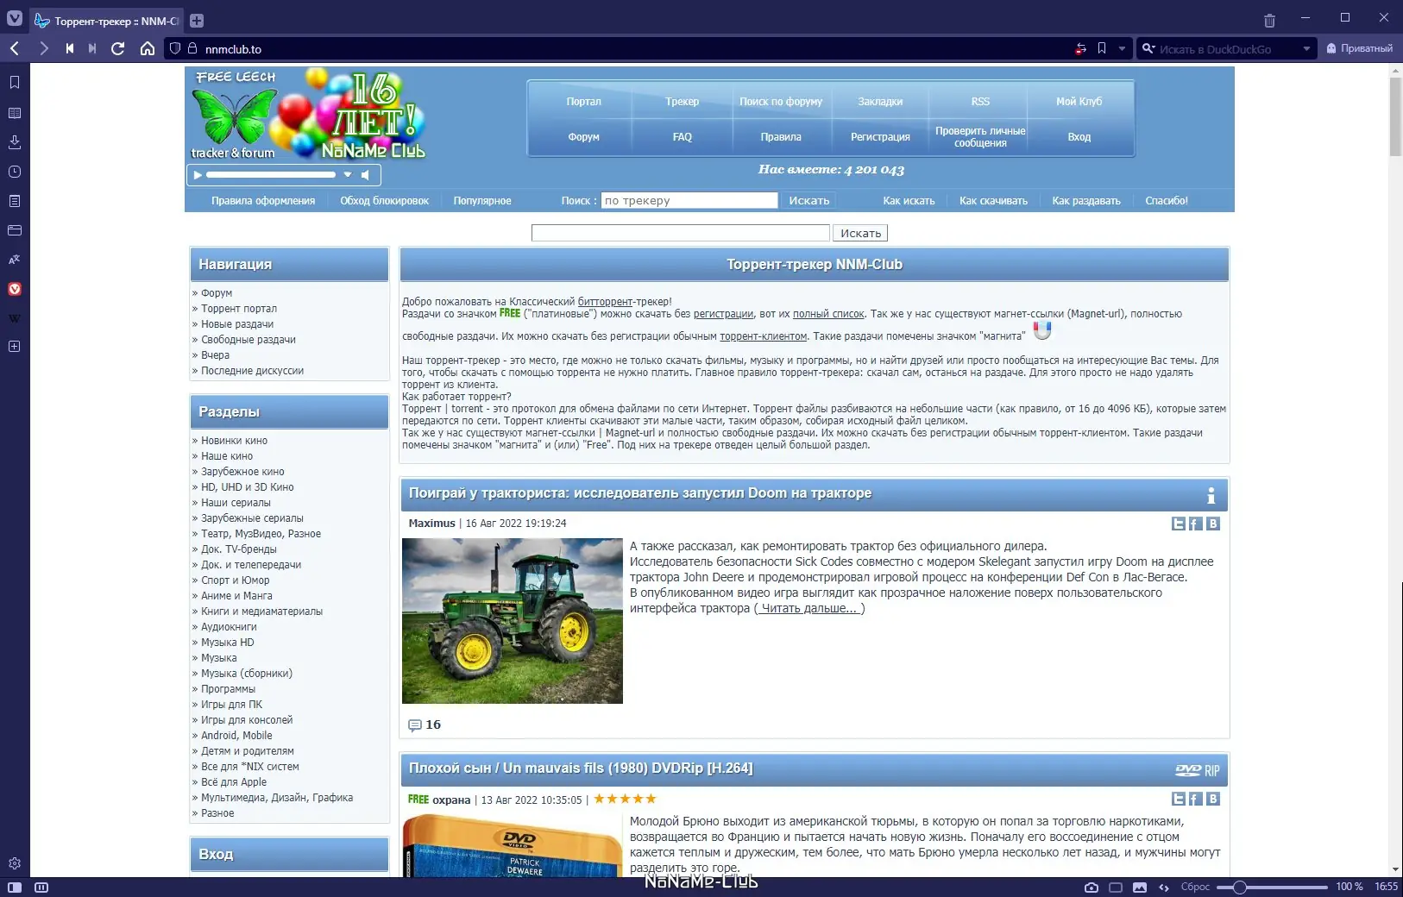
Task: Open the Трекер navigation menu item
Action: 682,101
